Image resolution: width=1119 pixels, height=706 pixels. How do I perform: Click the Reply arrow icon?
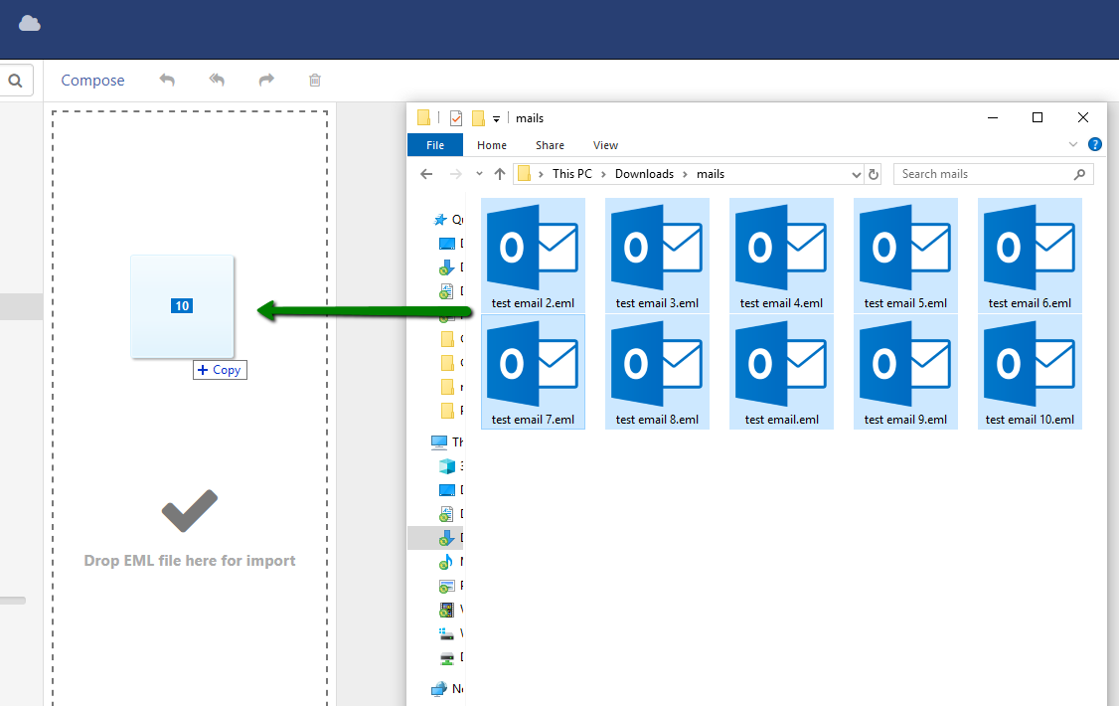(x=167, y=80)
